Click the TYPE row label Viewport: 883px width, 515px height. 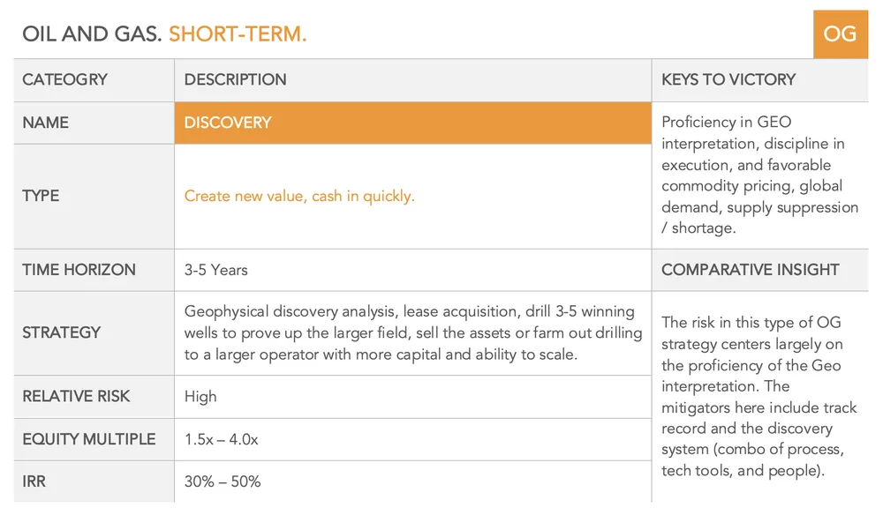pos(41,196)
